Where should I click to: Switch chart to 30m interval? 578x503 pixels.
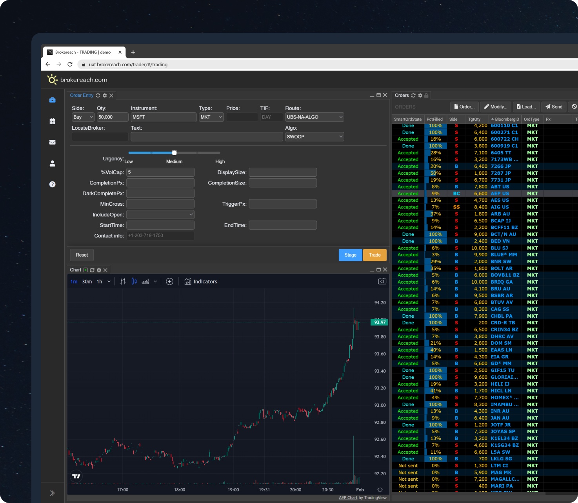tap(87, 282)
